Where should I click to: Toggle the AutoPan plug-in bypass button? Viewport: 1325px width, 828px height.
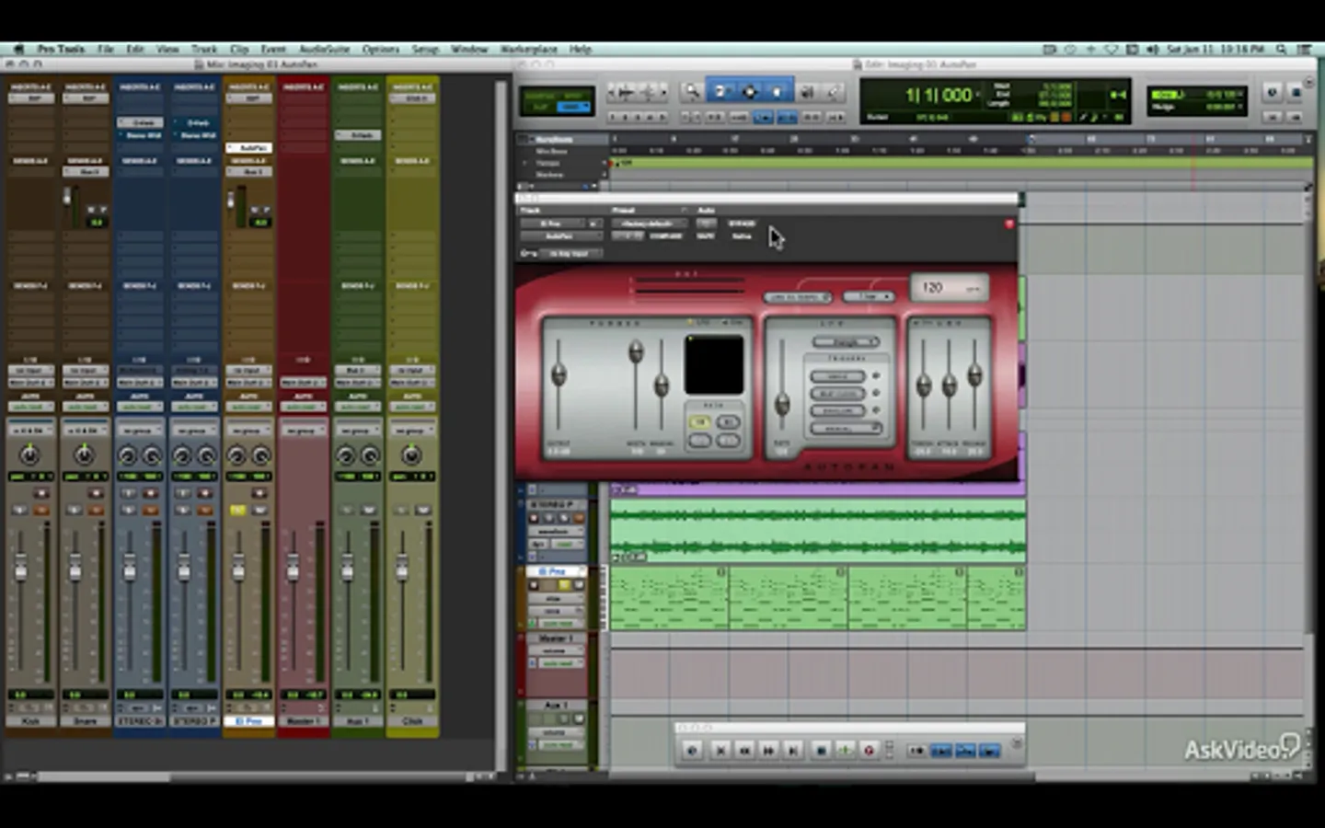(x=742, y=224)
